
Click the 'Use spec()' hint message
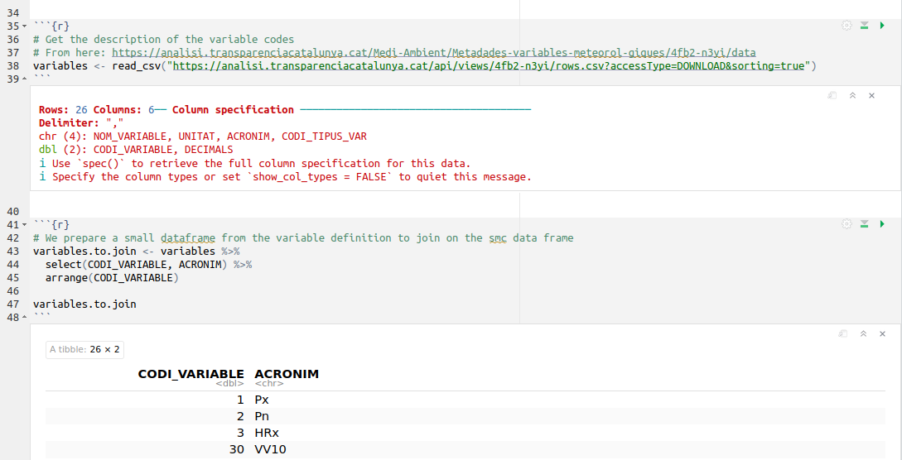255,164
